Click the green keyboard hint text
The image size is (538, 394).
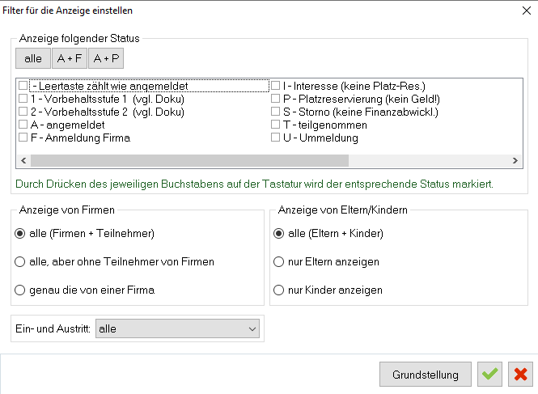click(x=254, y=184)
